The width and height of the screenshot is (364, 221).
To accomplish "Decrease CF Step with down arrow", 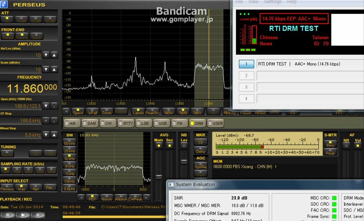I will [46, 121].
